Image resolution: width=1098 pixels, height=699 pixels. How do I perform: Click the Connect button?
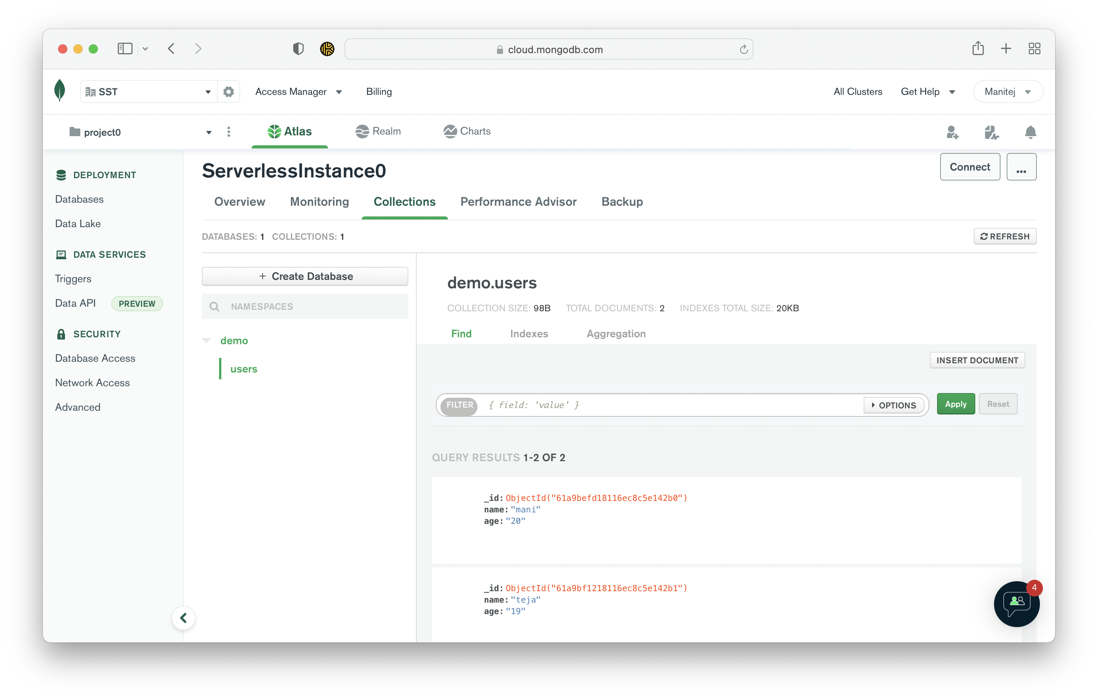(x=970, y=166)
